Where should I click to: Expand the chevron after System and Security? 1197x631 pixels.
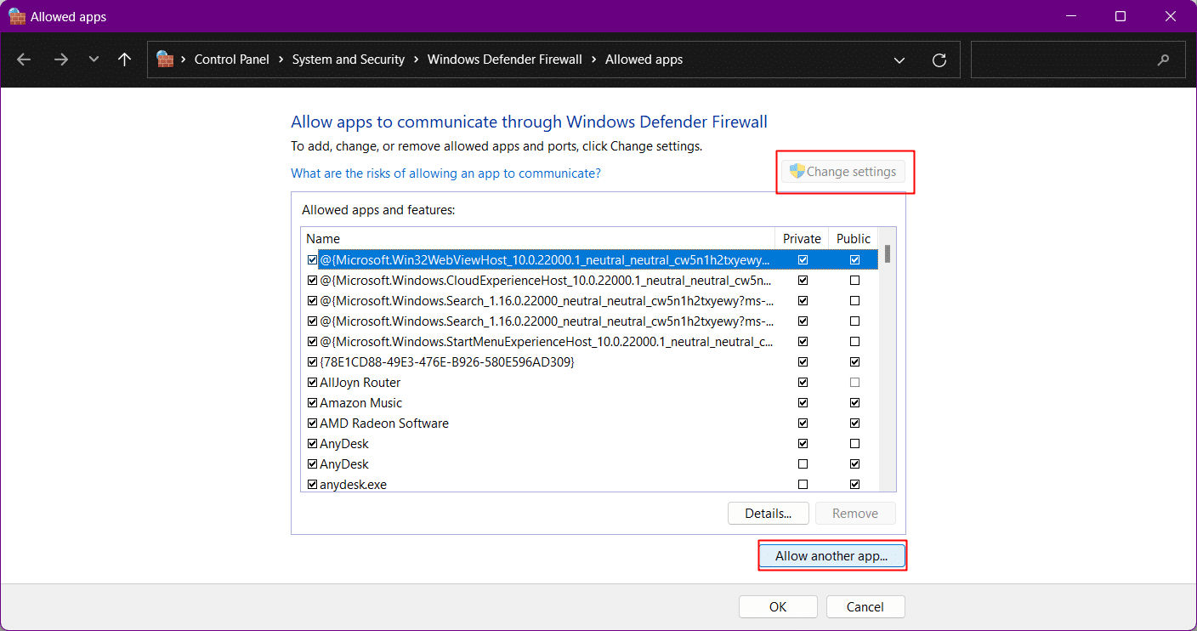(416, 60)
